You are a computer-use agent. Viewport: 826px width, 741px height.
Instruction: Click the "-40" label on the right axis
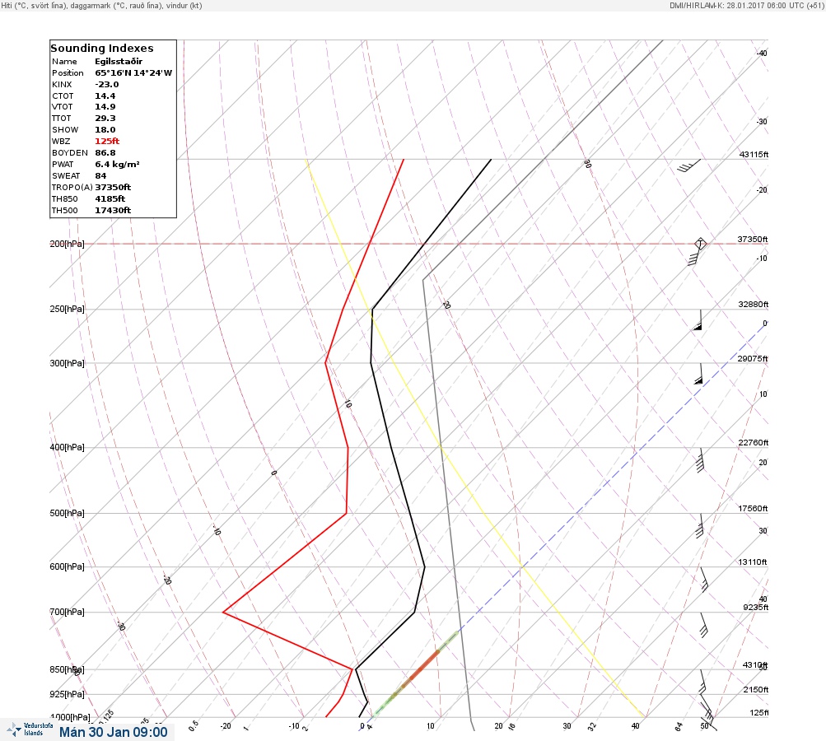[762, 54]
